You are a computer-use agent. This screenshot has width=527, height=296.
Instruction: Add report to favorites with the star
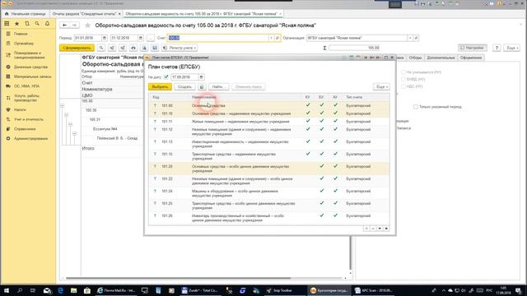click(88, 25)
